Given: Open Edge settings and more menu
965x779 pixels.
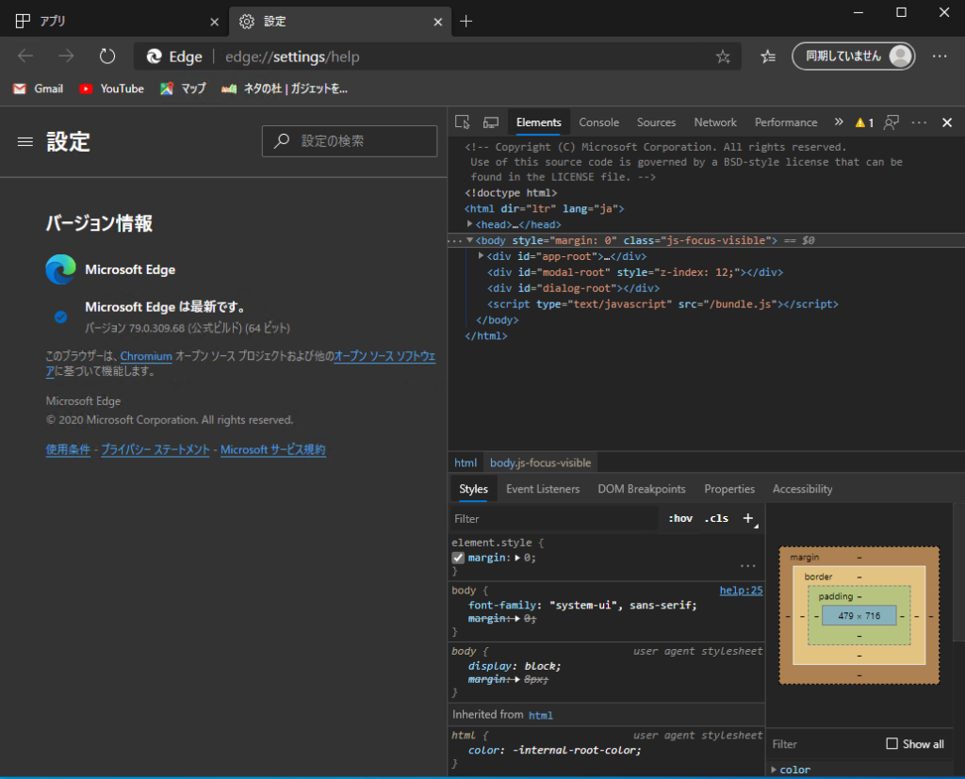Looking at the screenshot, I should (940, 57).
